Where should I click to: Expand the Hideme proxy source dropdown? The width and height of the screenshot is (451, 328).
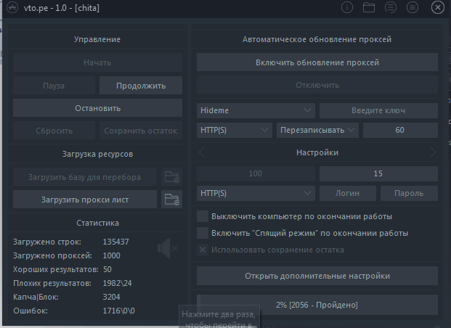[x=256, y=110]
